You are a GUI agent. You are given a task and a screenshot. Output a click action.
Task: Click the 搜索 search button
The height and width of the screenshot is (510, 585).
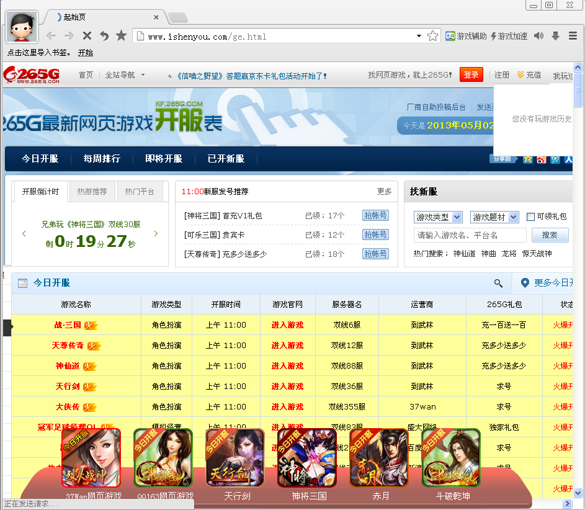click(550, 236)
